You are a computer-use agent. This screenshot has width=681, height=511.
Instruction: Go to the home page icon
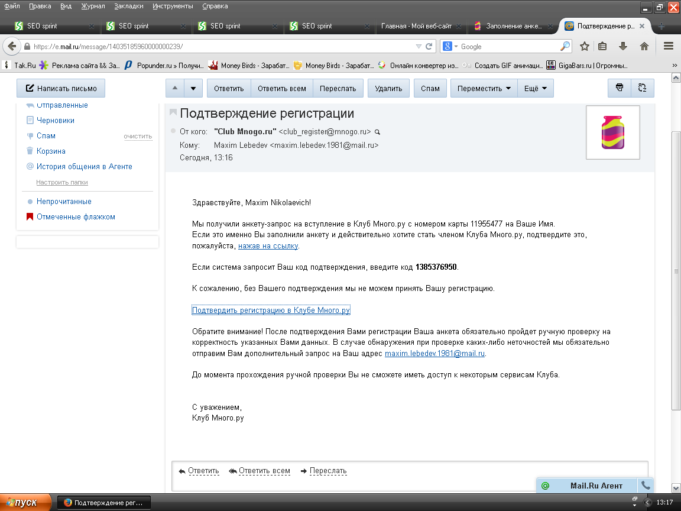(644, 46)
